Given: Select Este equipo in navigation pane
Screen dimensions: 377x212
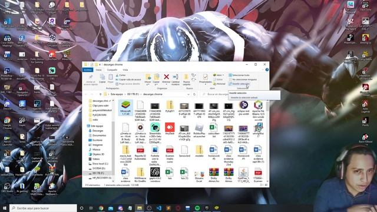Looking at the screenshot, I should 97,126.
